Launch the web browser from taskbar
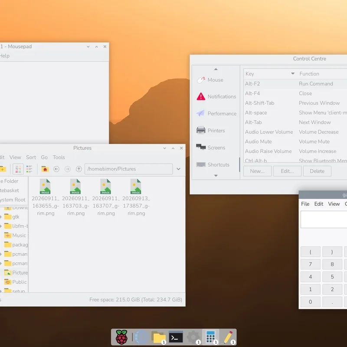Screen dimensions: 347x347 (x=142, y=337)
